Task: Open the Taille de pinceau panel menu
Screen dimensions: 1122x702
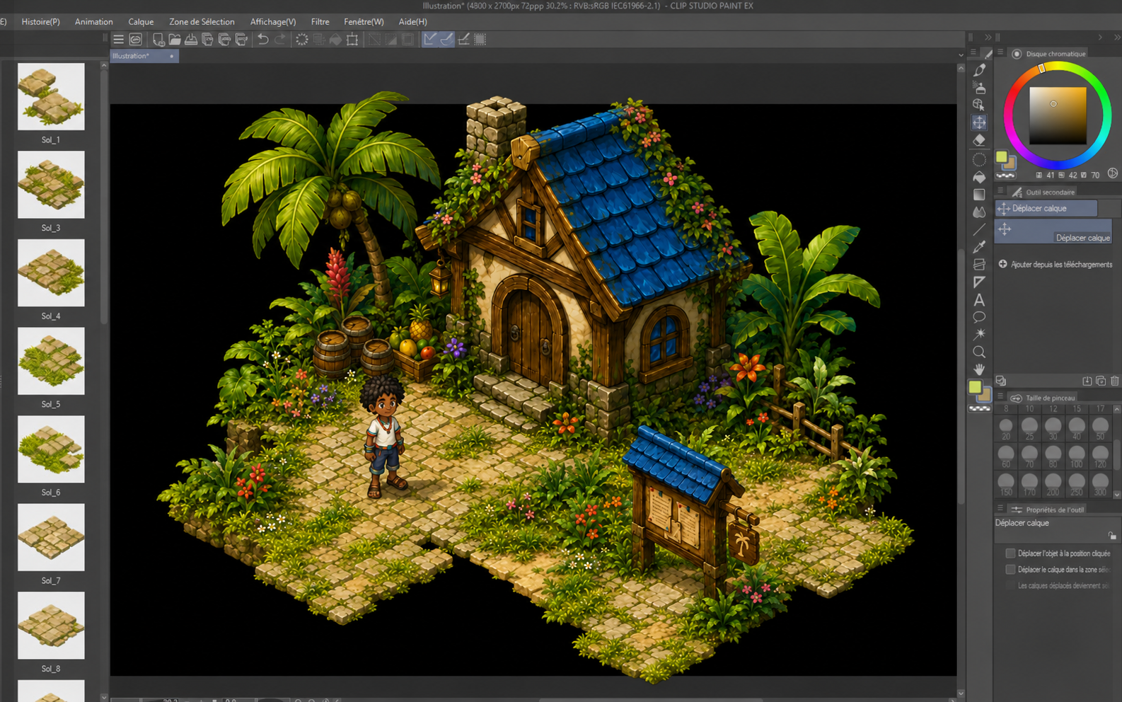Action: pos(1000,397)
